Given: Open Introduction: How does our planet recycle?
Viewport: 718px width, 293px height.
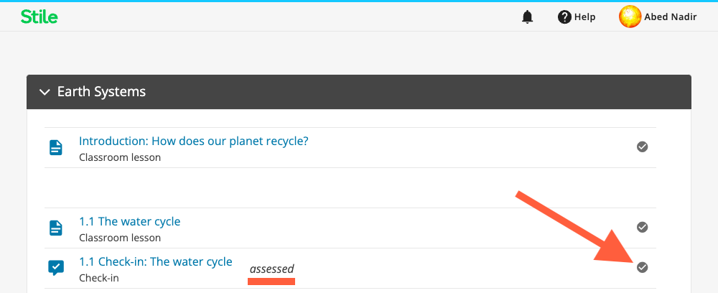Looking at the screenshot, I should click(x=194, y=141).
